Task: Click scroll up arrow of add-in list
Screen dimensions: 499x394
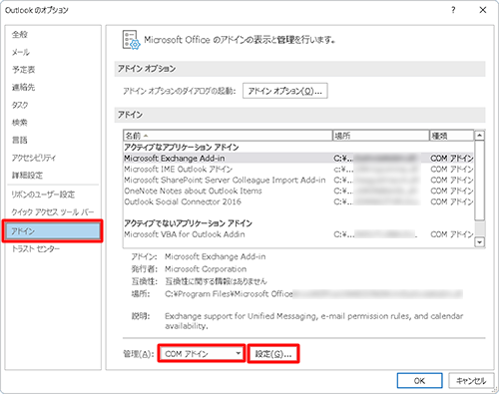Action: pos(479,136)
